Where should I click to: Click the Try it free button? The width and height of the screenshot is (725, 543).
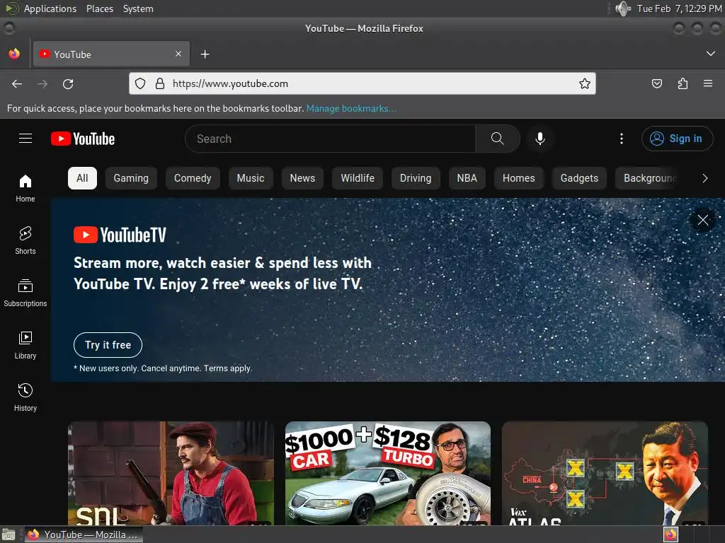tap(108, 345)
